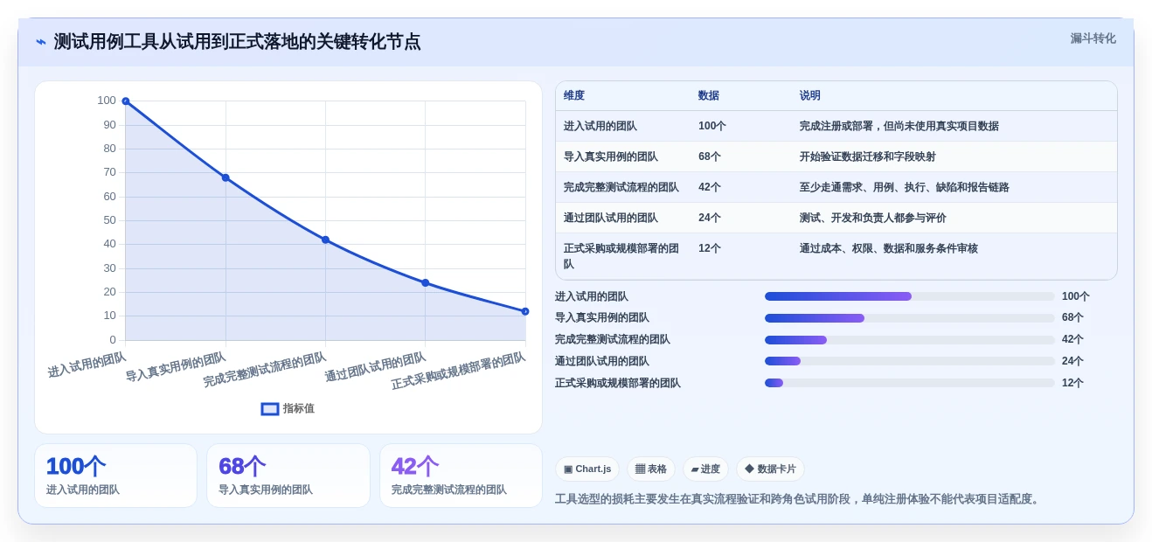
Task: Click the Chart.js chip
Action: point(587,469)
